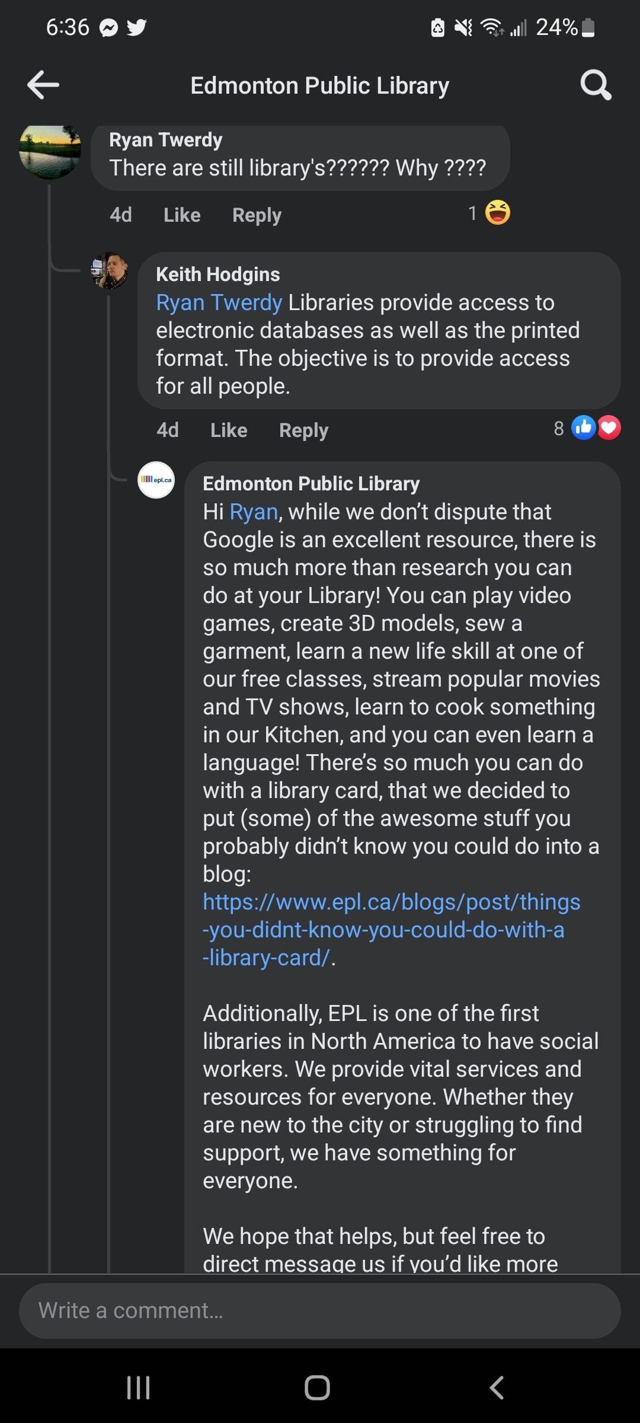The width and height of the screenshot is (640, 1423).
Task: Open search with the magnifier icon
Action: (595, 85)
